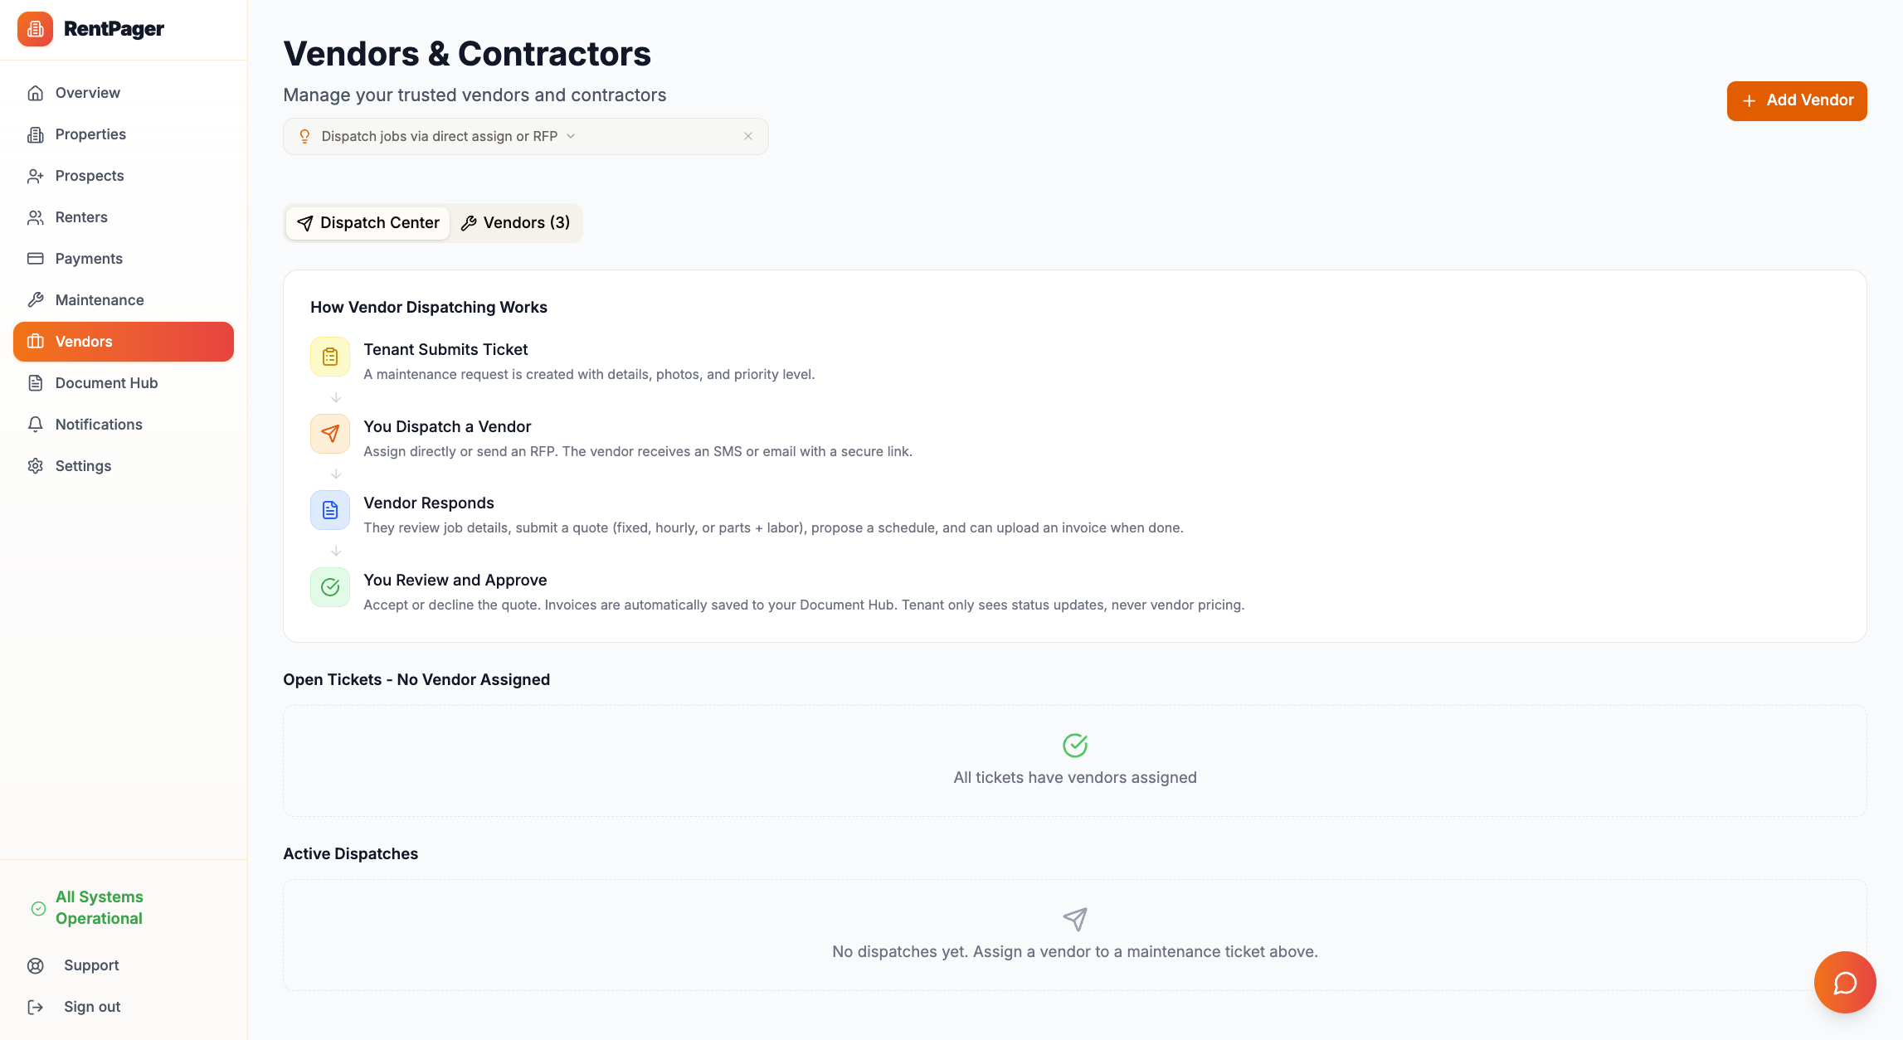Image resolution: width=1903 pixels, height=1040 pixels.
Task: Switch to the Vendors (3) tab
Action: coord(516,222)
